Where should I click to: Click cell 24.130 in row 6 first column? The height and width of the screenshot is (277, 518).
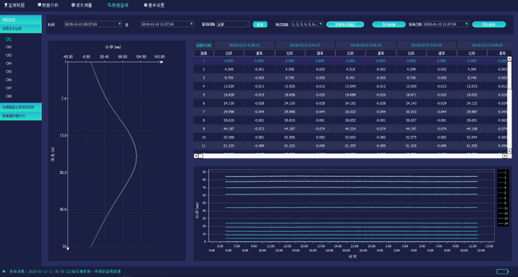tap(229, 103)
